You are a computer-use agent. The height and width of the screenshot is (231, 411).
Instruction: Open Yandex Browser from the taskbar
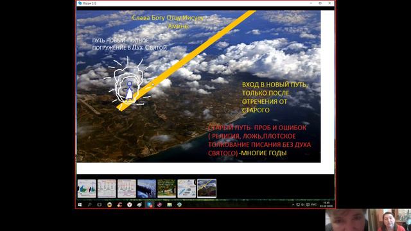click(x=130, y=205)
